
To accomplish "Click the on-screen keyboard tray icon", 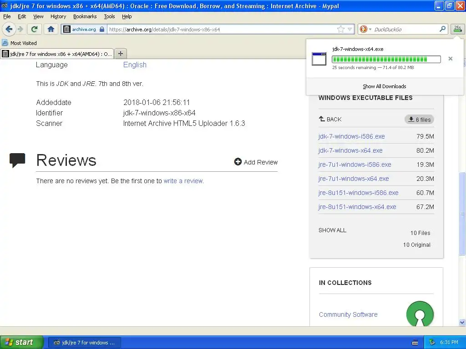I will click(415, 343).
